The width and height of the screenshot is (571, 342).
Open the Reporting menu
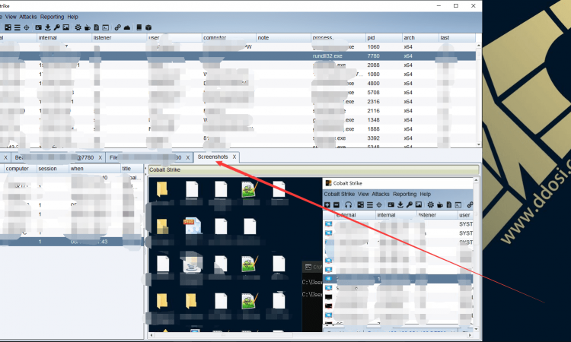point(52,17)
